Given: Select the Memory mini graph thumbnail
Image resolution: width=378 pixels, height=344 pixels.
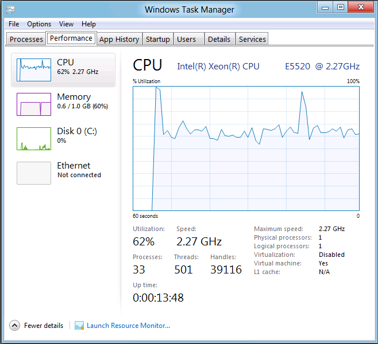Looking at the screenshot, I should click(34, 104).
